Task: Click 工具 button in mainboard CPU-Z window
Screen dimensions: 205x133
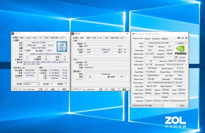Action: [x=100, y=89]
